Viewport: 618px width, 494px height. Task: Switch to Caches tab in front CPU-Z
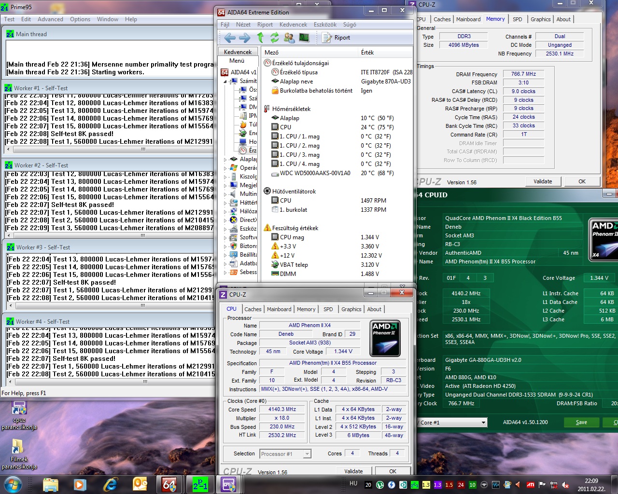click(x=253, y=309)
